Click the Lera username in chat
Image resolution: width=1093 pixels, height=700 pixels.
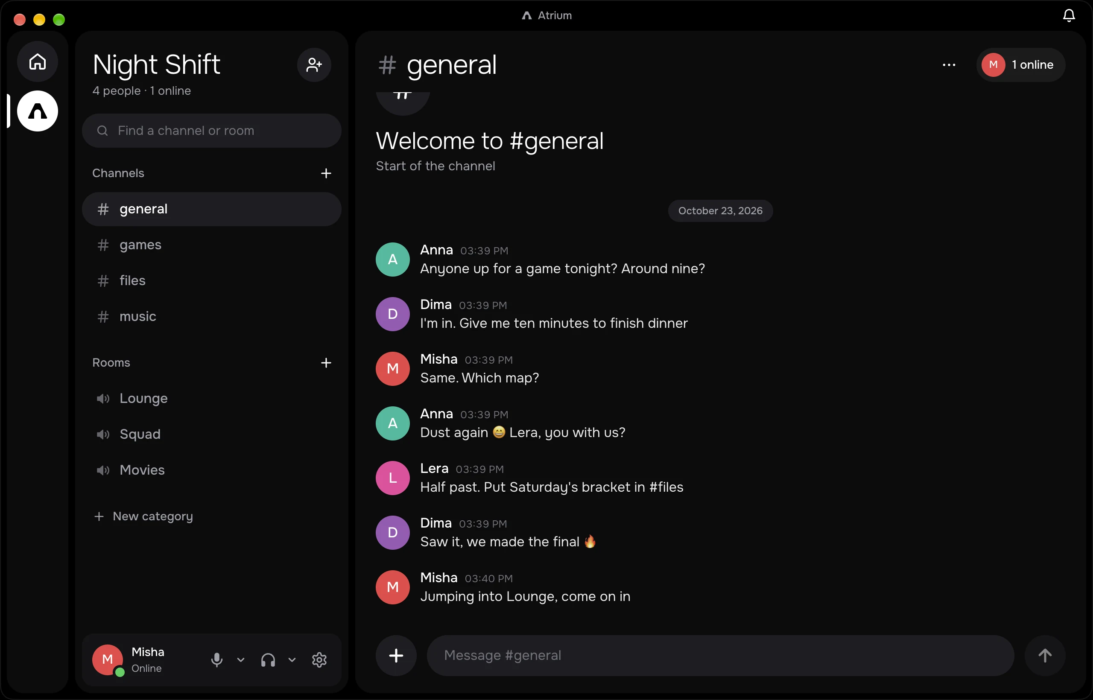tap(434, 469)
